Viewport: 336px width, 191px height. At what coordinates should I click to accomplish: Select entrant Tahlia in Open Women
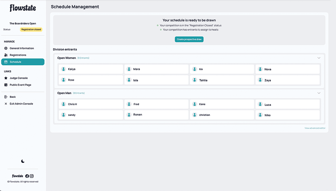tap(222, 80)
